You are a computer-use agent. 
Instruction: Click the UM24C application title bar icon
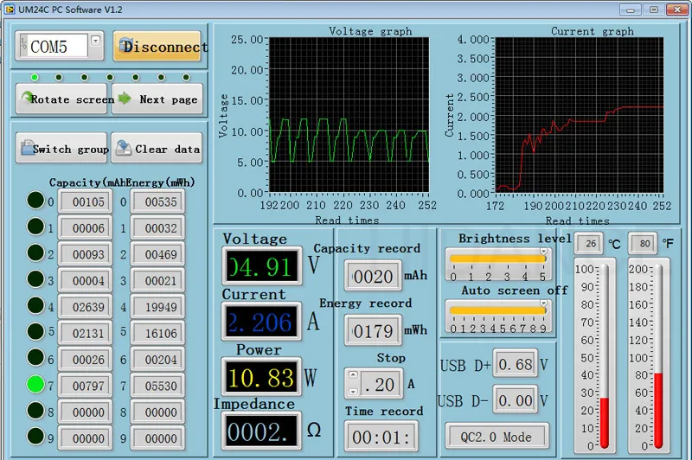click(10, 10)
